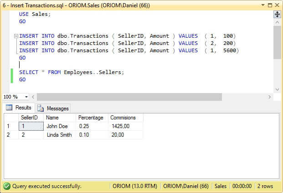Click the horizontal scroll right arrow
The image size is (283, 193).
[x=269, y=97]
